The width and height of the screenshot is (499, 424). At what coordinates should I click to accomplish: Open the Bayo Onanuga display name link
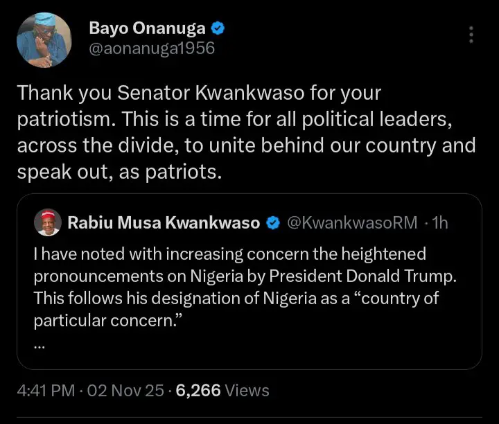click(x=148, y=28)
